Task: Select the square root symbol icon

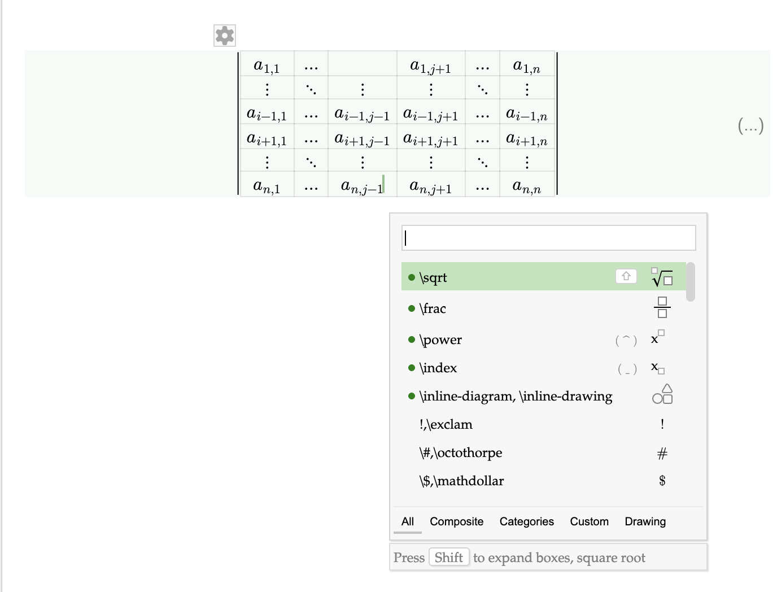Action: [x=662, y=277]
